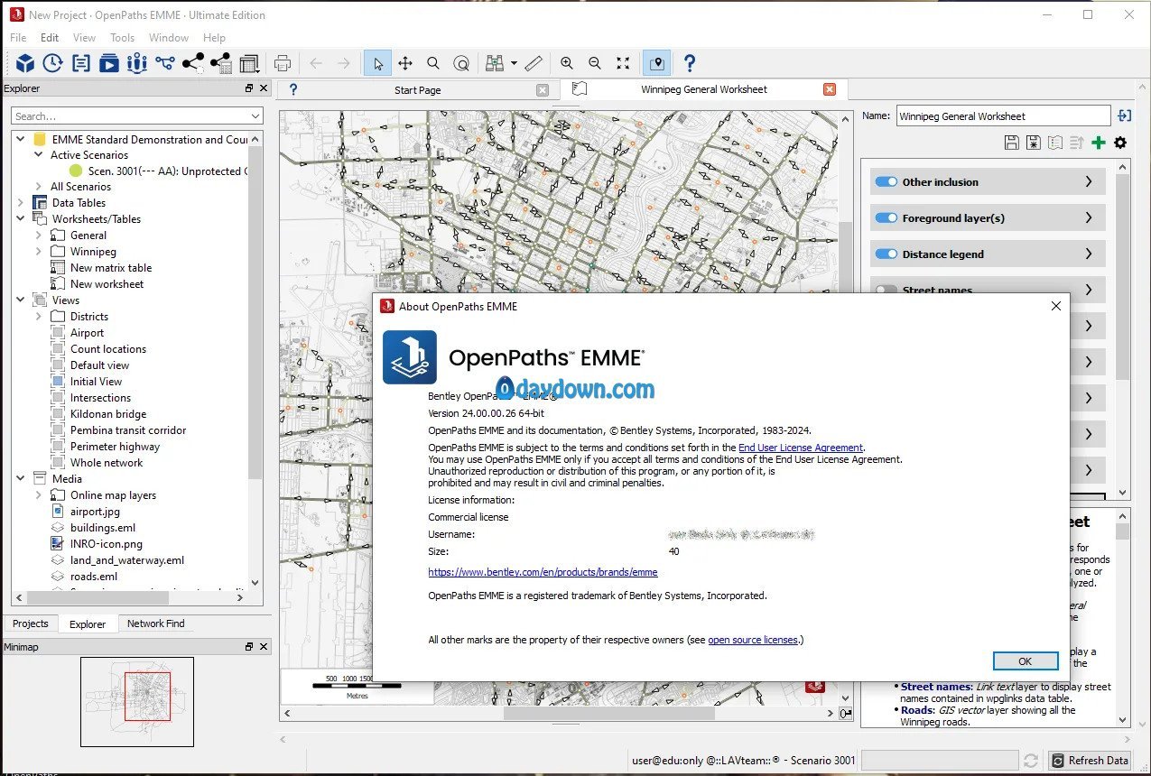Switch to the Projects tab
The image size is (1151, 776).
(x=31, y=624)
